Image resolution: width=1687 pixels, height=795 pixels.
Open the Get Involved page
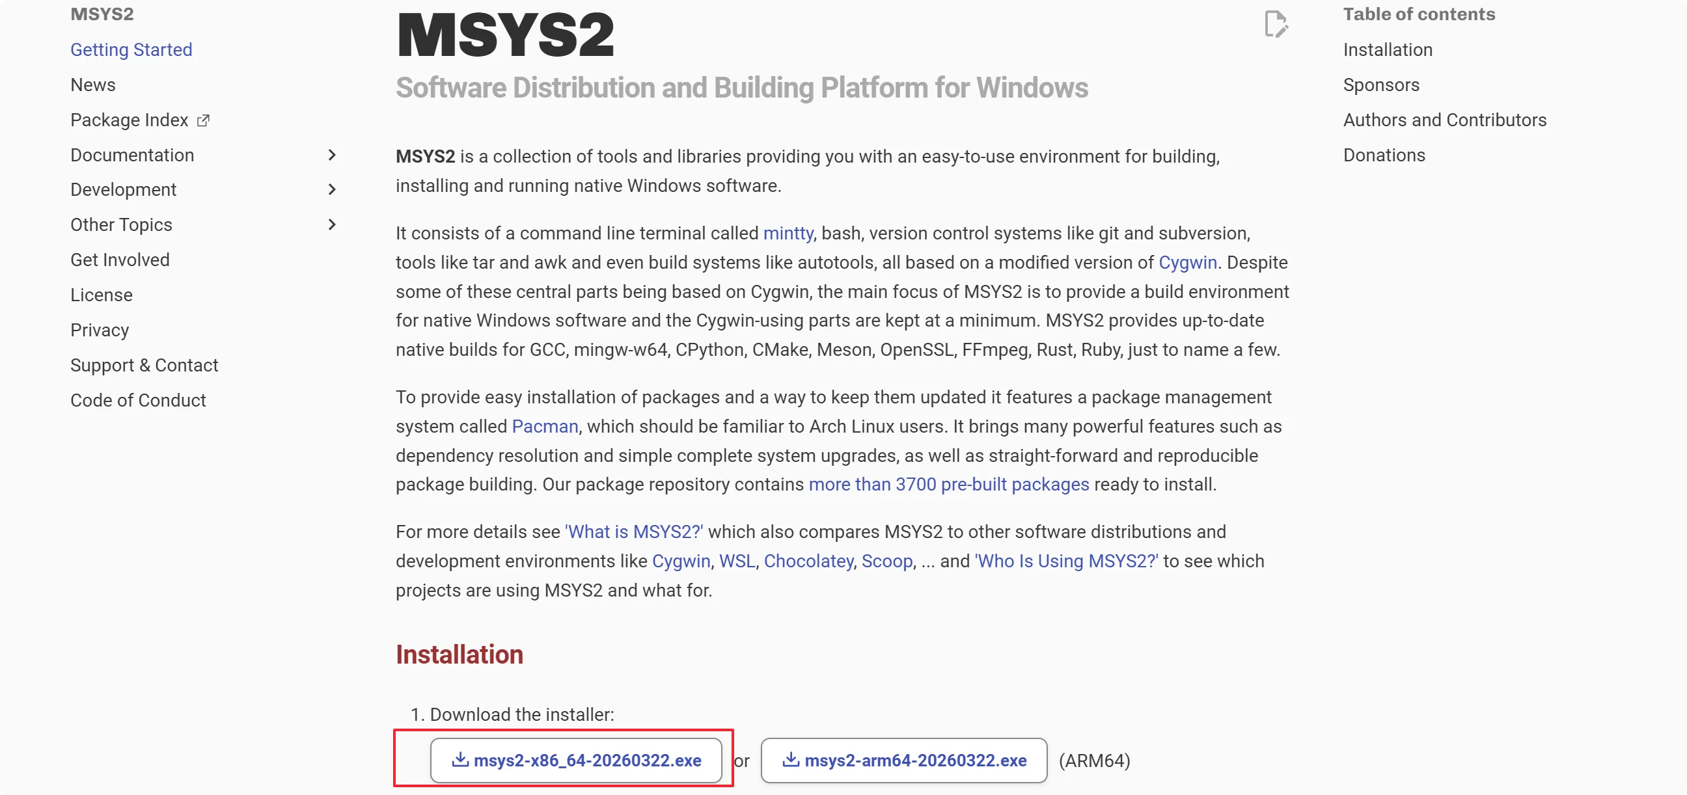[120, 260]
